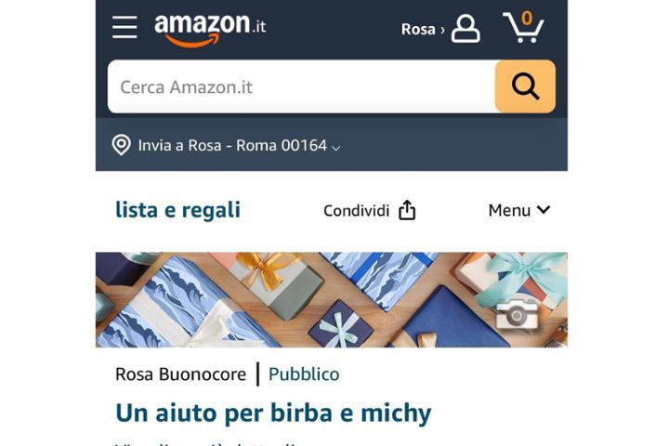Go to lista e regali
This screenshot has width=669, height=446.
[x=177, y=210]
